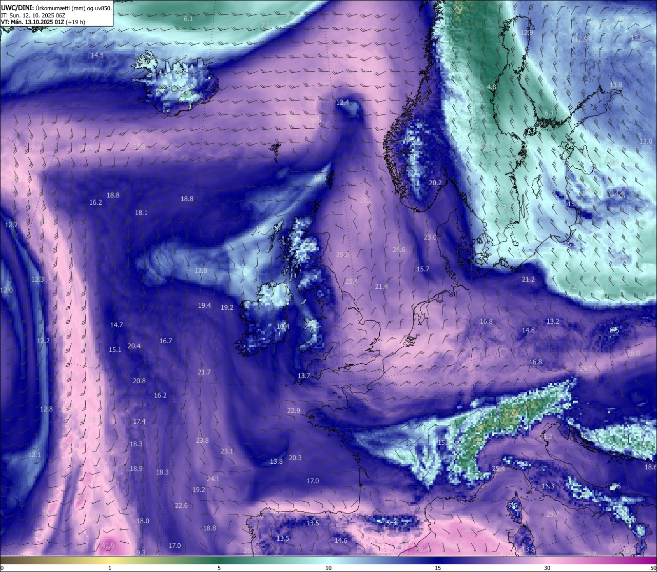Screen dimensions: 657x572
Task: Click the 24.6 value over the North Sea
Action: [x=399, y=250]
